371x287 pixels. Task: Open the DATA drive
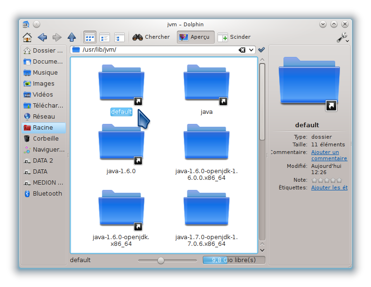coord(44,172)
